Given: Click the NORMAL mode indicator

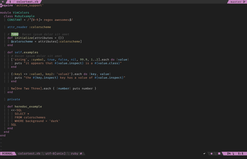Looking at the screenshot, I should tap(8, 154).
